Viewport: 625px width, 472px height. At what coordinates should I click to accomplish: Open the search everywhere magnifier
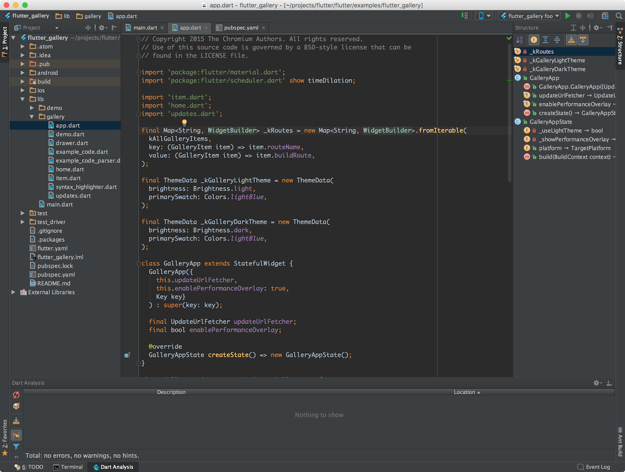point(619,16)
